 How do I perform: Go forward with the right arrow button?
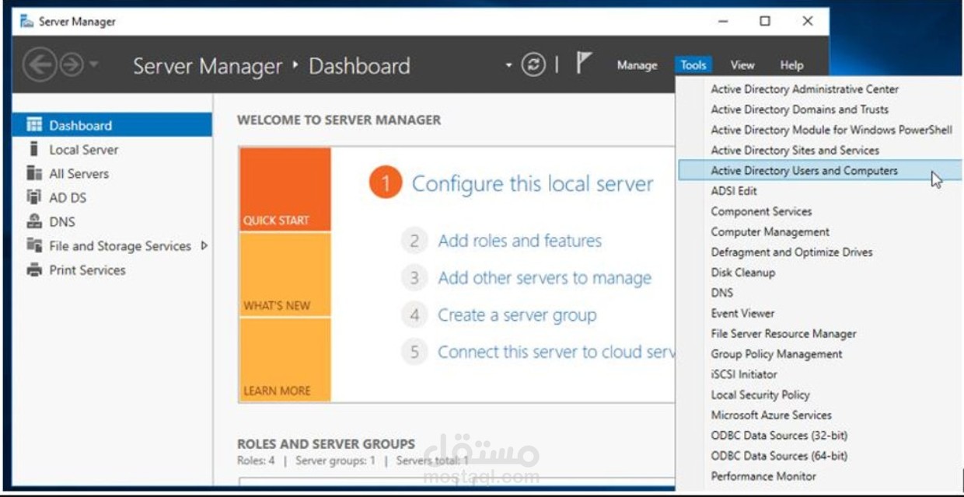[72, 65]
